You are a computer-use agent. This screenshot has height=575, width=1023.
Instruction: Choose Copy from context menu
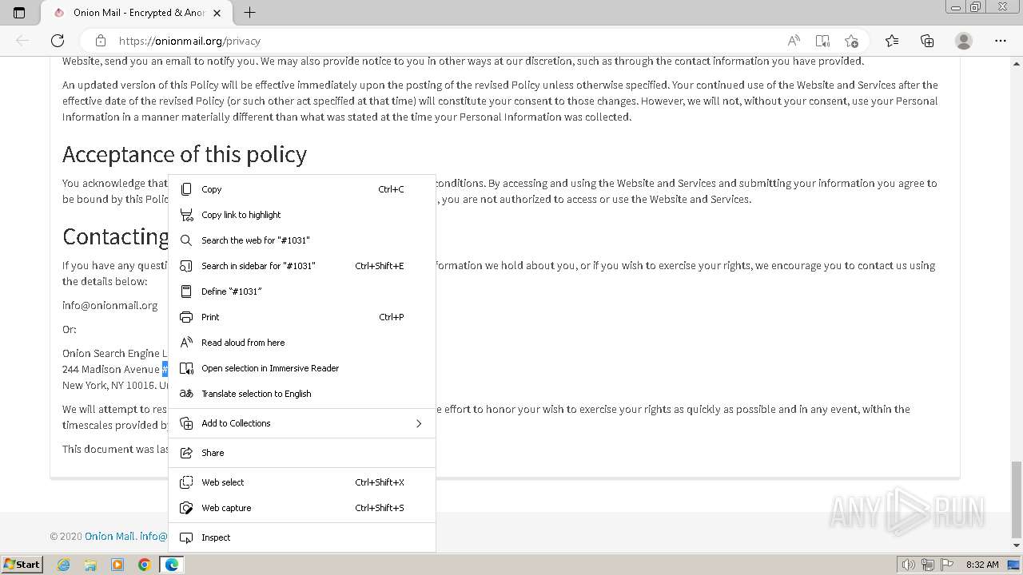(302, 189)
